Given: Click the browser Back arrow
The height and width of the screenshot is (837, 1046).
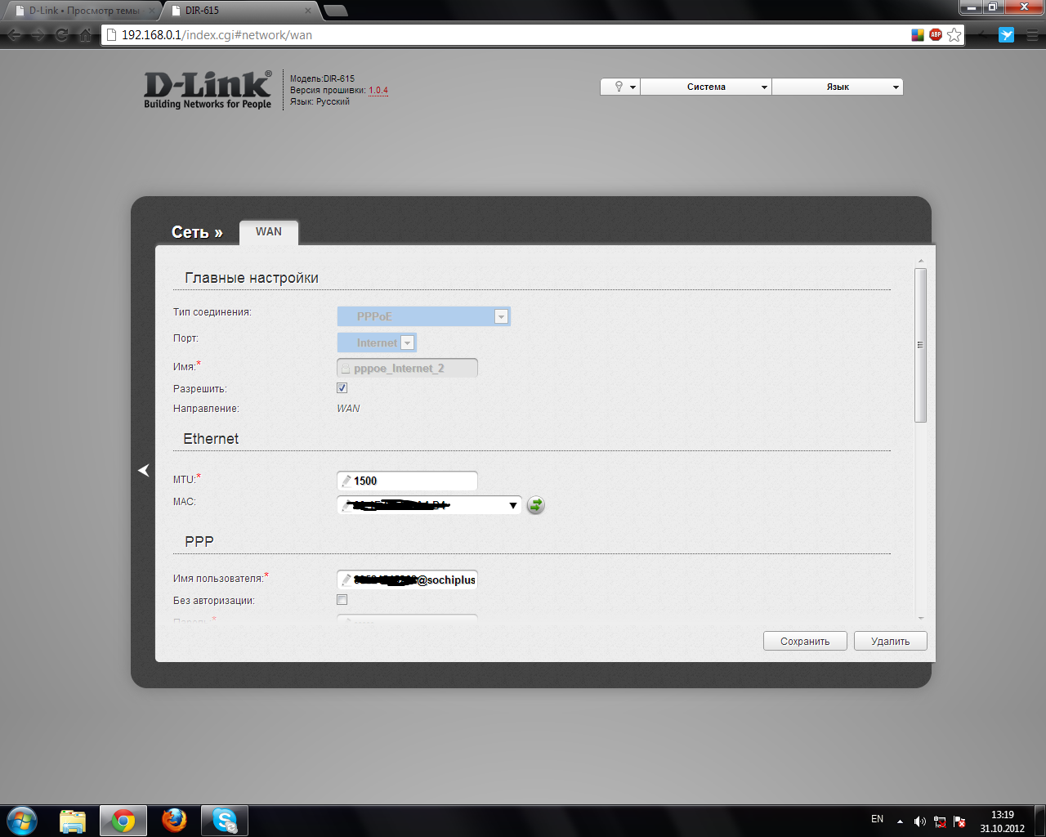Looking at the screenshot, I should point(14,35).
